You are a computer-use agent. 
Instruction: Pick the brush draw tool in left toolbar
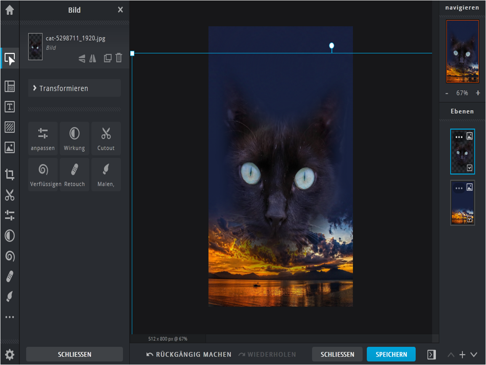tap(10, 296)
